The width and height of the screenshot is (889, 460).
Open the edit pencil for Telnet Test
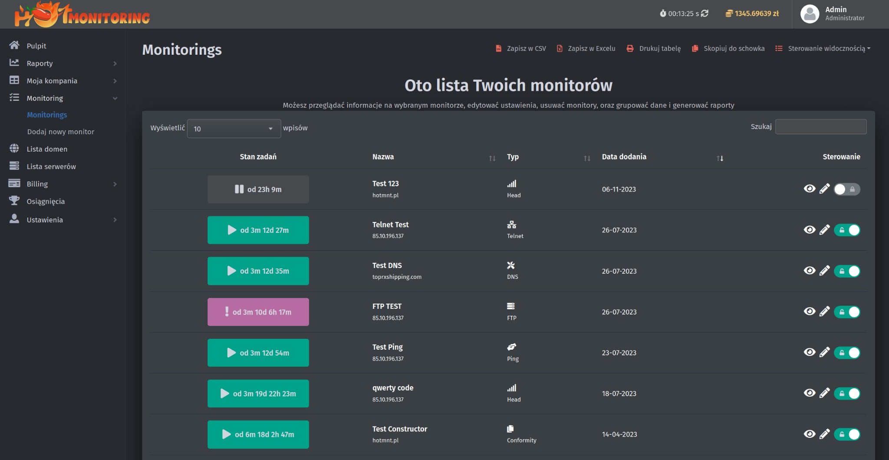point(824,230)
